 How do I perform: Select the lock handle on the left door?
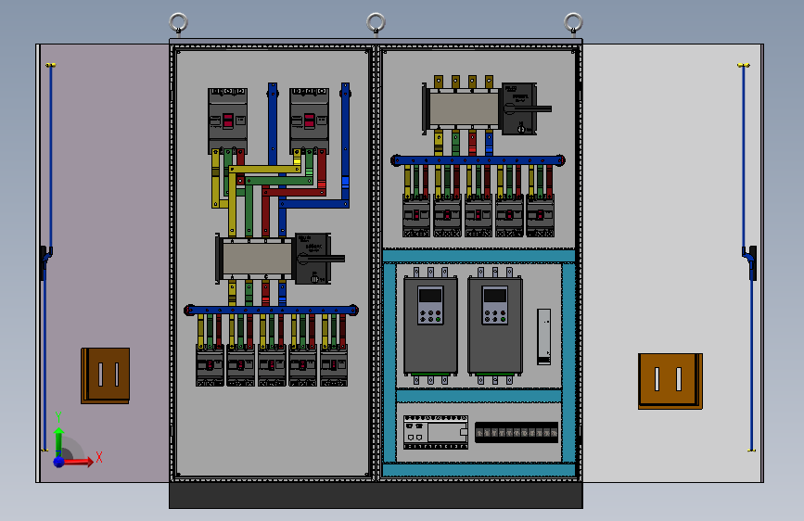45,262
